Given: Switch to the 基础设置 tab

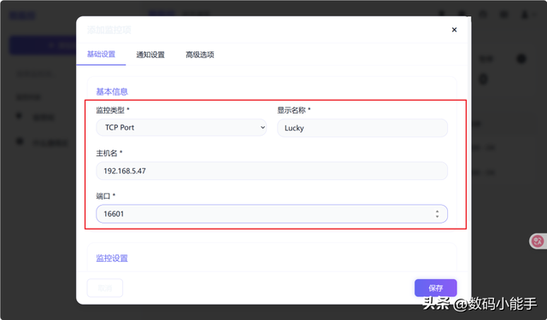Looking at the screenshot, I should click(x=101, y=54).
